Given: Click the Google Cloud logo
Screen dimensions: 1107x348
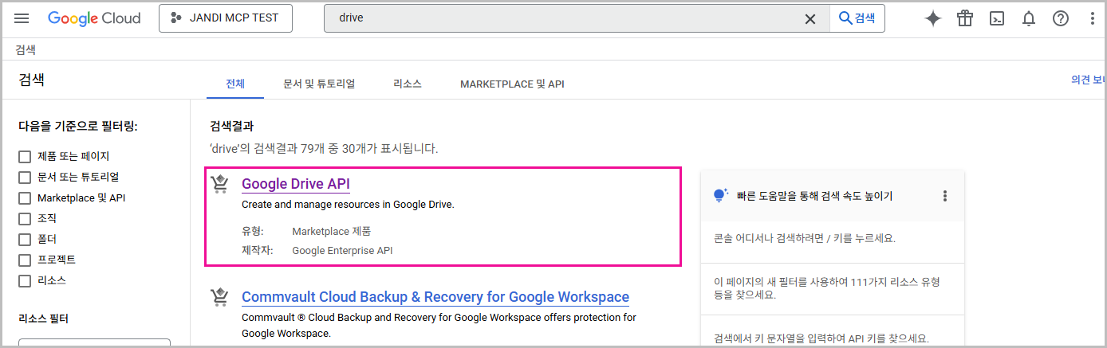Looking at the screenshot, I should click(94, 18).
